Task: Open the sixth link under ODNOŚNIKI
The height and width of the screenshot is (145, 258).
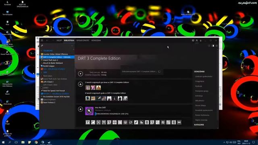Action: [x=200, y=101]
